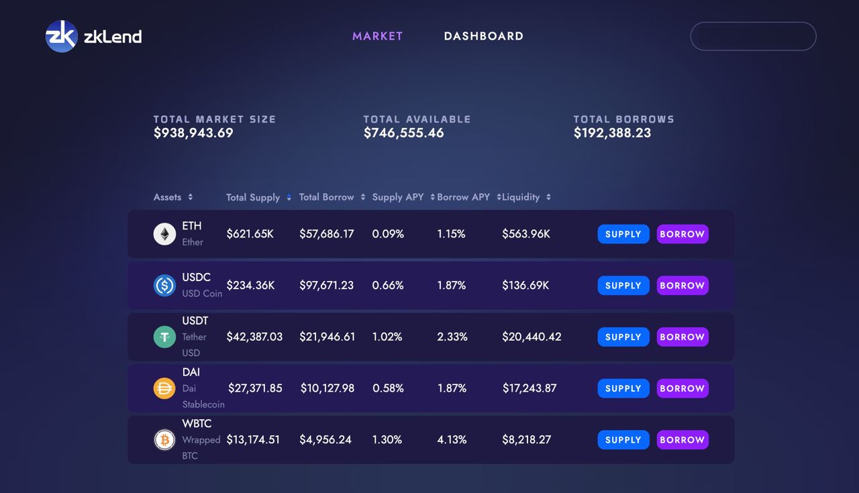Select WBTC total supply $13,174.51
859x493 pixels.
(x=253, y=439)
